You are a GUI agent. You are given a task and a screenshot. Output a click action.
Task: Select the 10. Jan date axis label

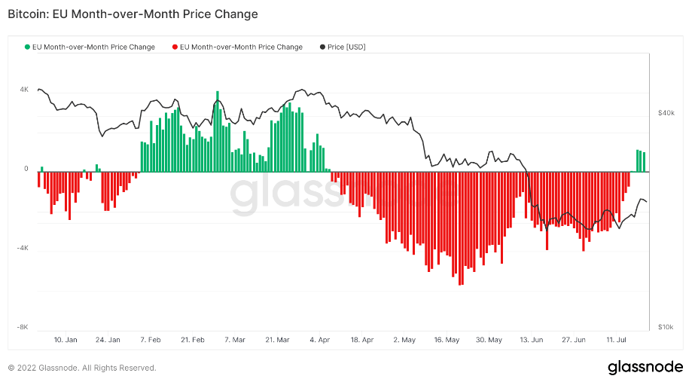(x=66, y=340)
